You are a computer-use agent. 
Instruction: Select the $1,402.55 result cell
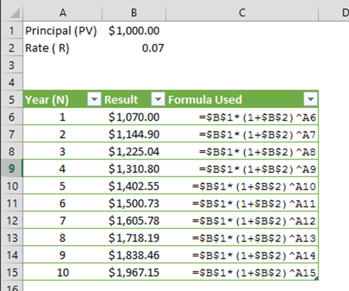click(134, 186)
